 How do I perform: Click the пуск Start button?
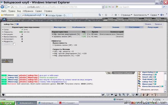pyautogui.click(x=7, y=103)
